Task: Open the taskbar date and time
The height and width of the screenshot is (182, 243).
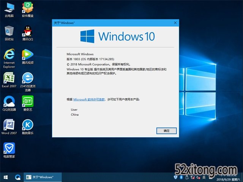Action: [x=229, y=177]
